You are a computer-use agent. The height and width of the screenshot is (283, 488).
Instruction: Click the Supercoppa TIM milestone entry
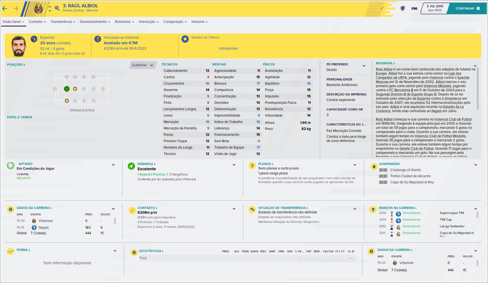pos(452,213)
